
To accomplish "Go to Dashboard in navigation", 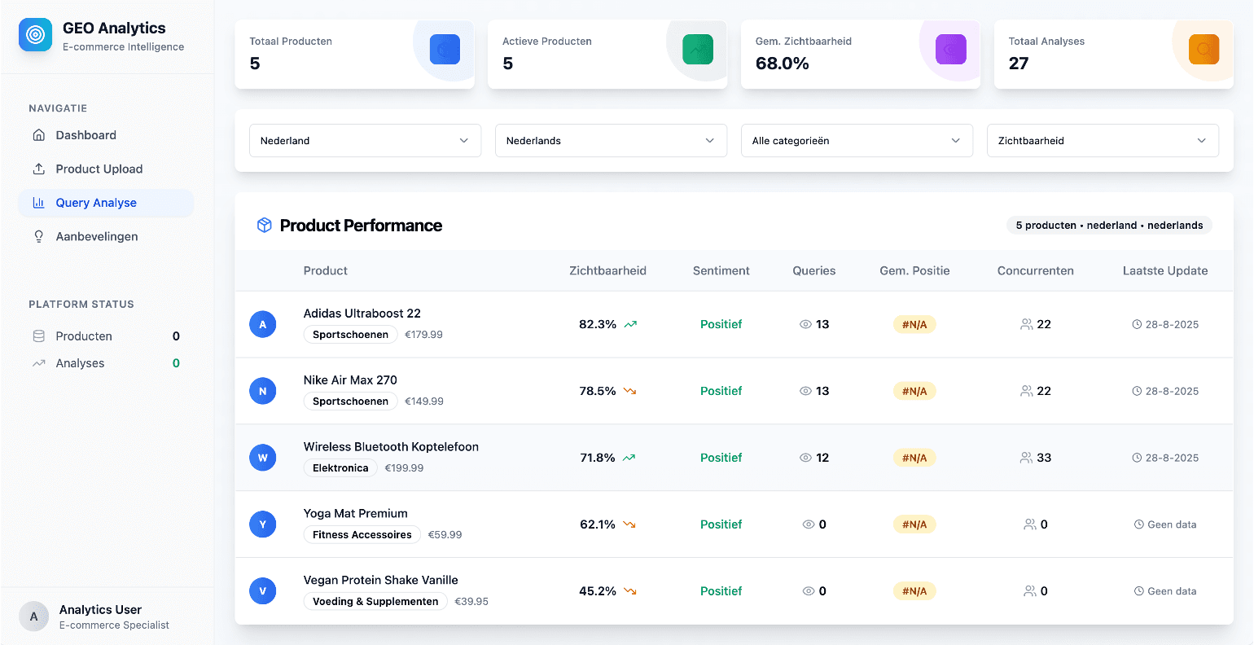I will pyautogui.click(x=106, y=135).
